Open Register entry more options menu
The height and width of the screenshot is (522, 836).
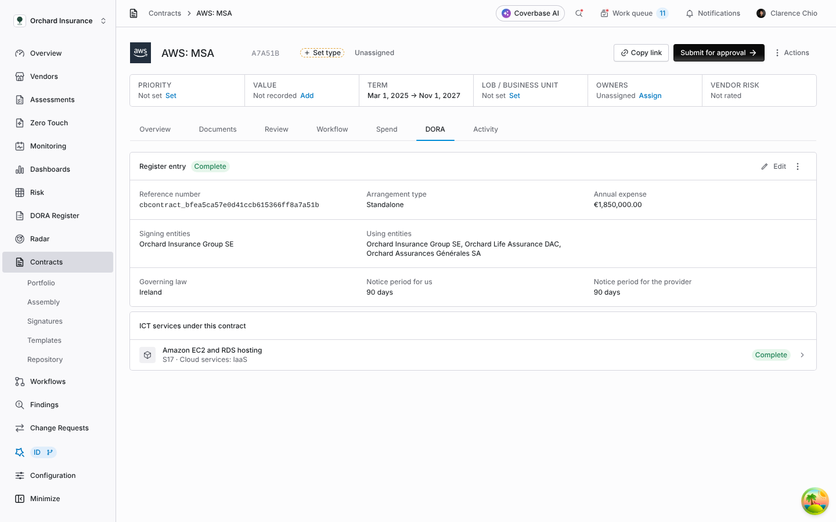click(798, 166)
